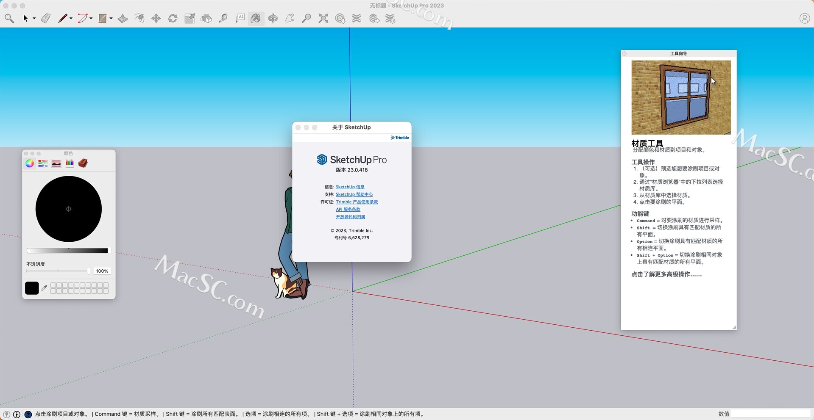
Task: Expand the Line tool dropdown arrow
Action: (x=71, y=19)
